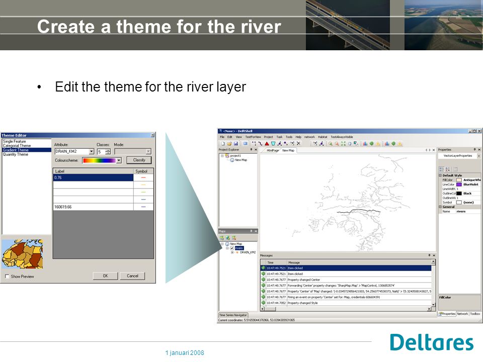Open the File menu

click(x=222, y=137)
